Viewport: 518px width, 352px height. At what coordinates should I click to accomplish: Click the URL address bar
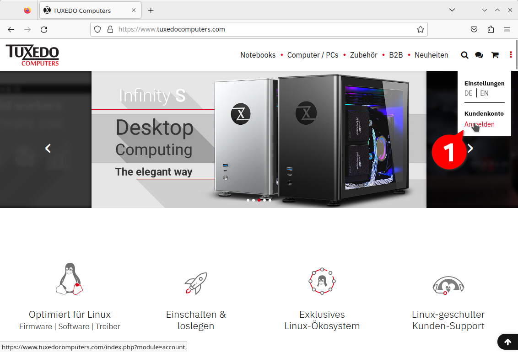[x=259, y=29]
